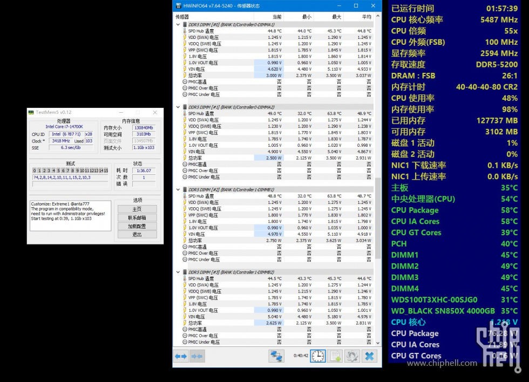Image resolution: width=529 pixels, height=382 pixels.
Task: Click the 退出 button in TestMem5
Action: 137,235
